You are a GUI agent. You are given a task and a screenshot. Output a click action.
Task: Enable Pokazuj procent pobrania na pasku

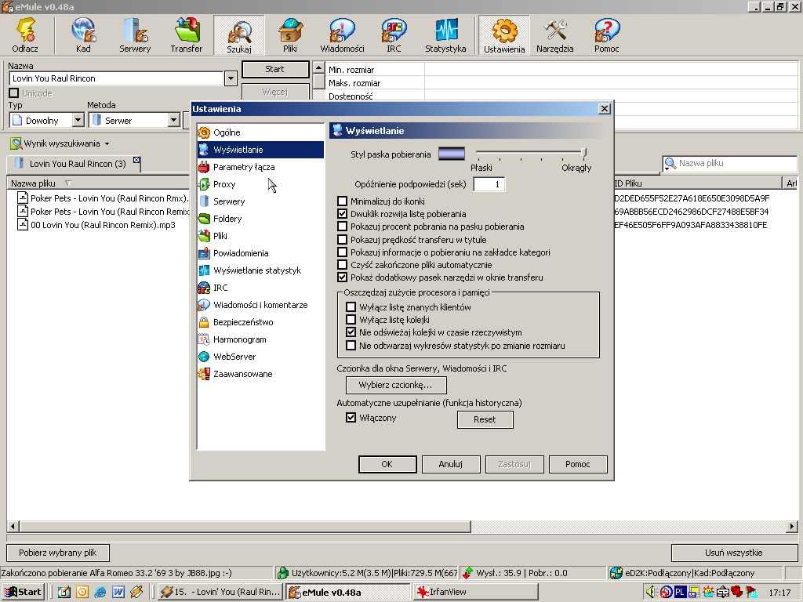click(x=342, y=227)
